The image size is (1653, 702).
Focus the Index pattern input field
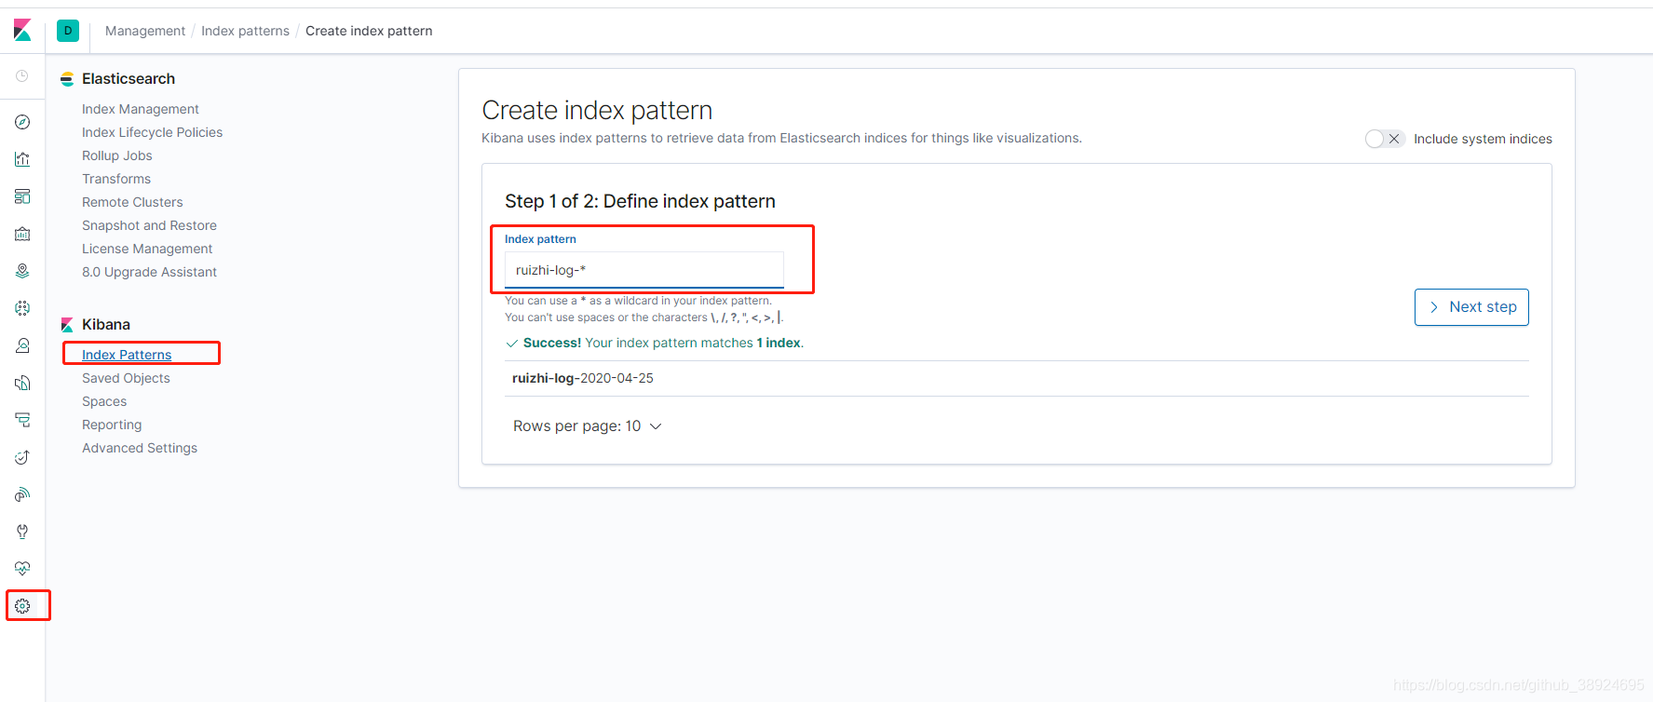644,270
